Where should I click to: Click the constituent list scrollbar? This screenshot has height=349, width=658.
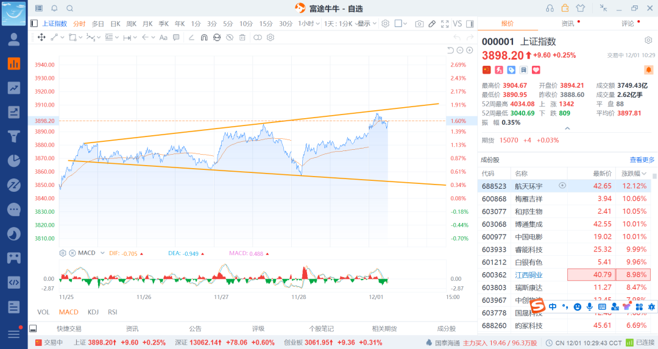pos(654,176)
